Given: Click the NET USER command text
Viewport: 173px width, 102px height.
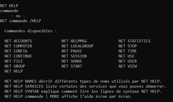Looking at the screenshot, I should (x=128, y=61).
